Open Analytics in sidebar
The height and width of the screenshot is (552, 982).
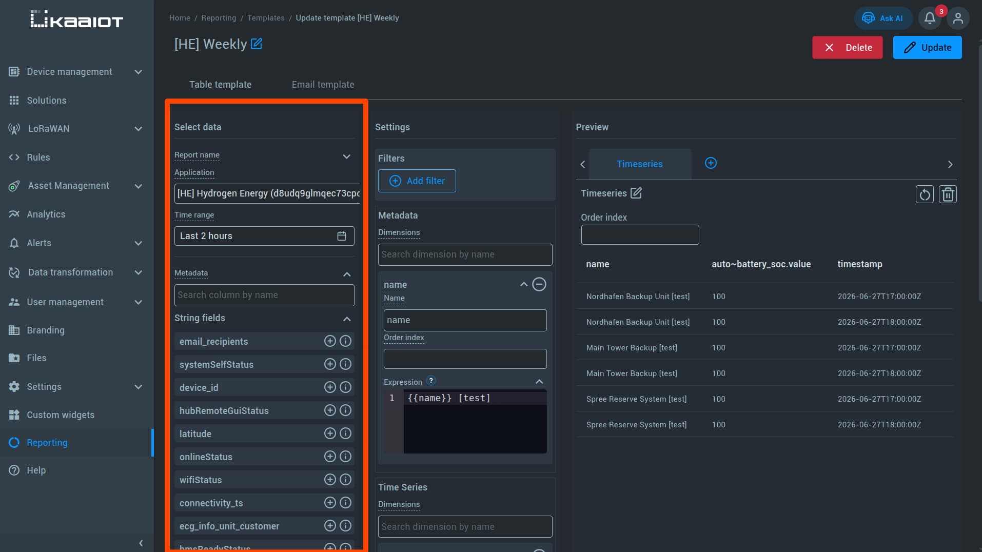[x=46, y=214]
